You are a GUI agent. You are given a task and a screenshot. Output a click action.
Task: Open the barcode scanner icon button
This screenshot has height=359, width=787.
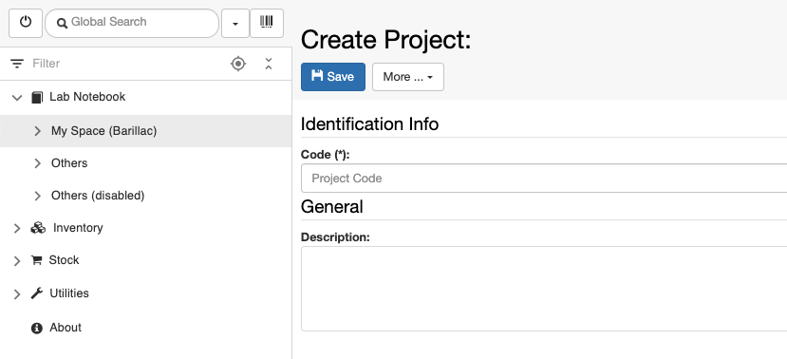point(267,23)
